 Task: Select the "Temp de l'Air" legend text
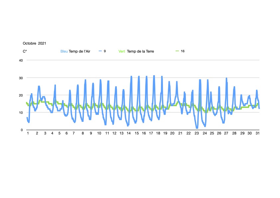click(79, 51)
